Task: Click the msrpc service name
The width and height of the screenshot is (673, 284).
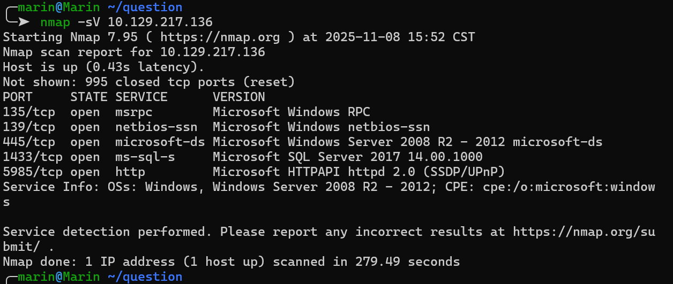Action: point(133,112)
